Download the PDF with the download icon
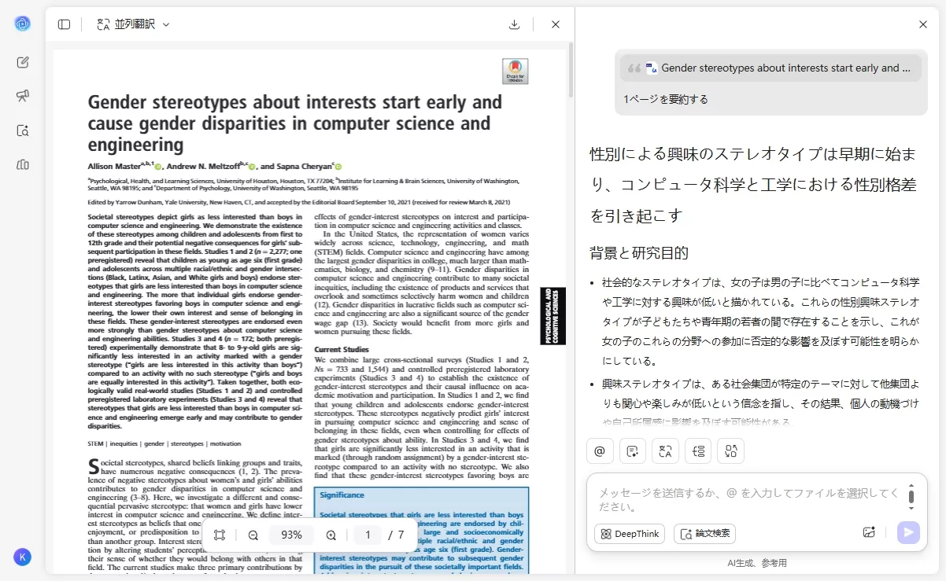Viewport: 946px width, 581px height. pos(514,24)
